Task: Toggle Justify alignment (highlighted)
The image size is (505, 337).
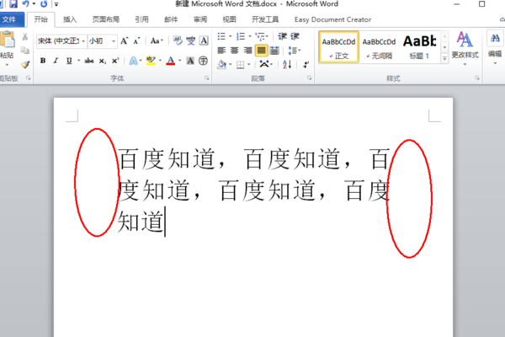Action: click(261, 51)
